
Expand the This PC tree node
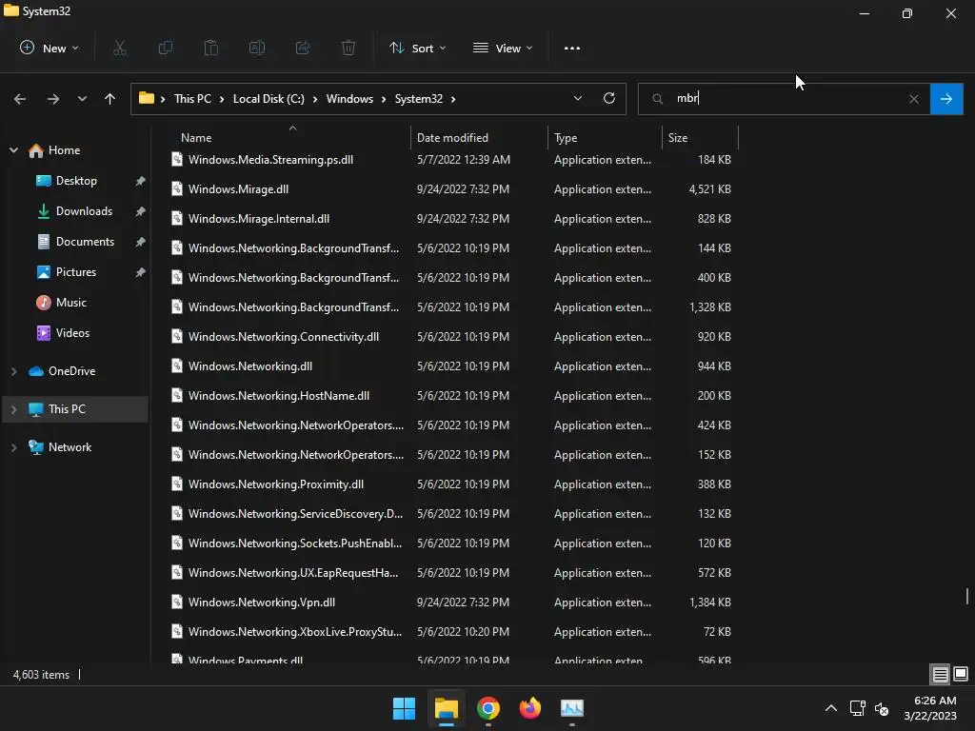pos(13,409)
